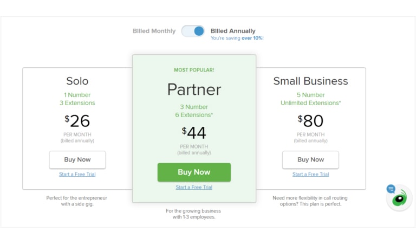Select the Billed Annually label
This screenshot has width=416, height=244.
click(x=233, y=31)
